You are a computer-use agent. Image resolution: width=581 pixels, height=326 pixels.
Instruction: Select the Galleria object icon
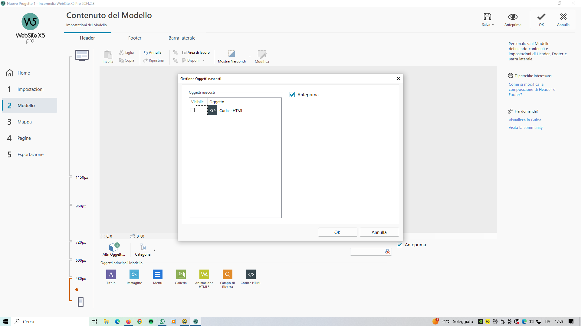(x=181, y=274)
